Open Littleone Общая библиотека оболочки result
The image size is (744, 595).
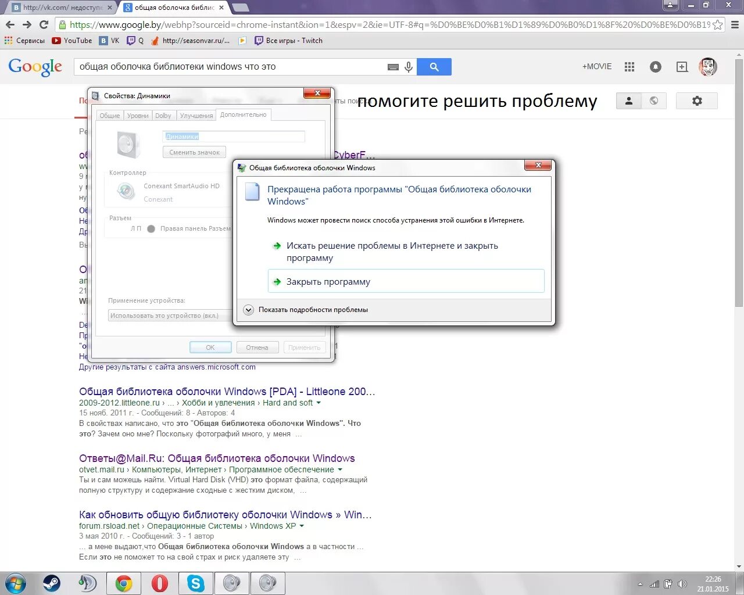[227, 392]
